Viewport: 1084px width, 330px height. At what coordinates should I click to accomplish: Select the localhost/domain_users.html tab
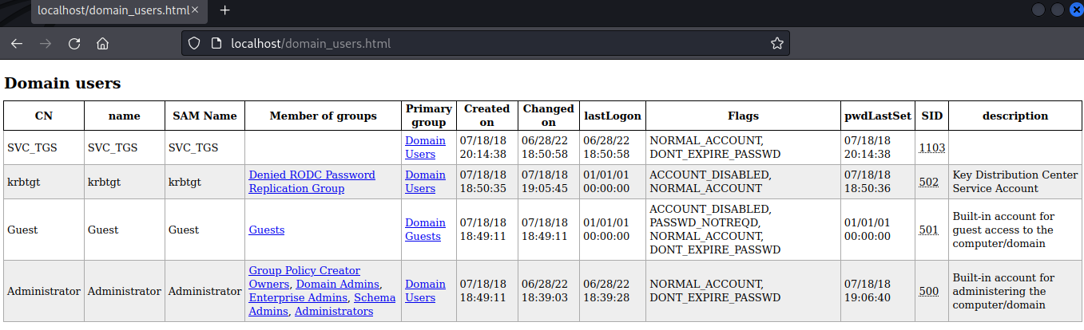[x=112, y=10]
